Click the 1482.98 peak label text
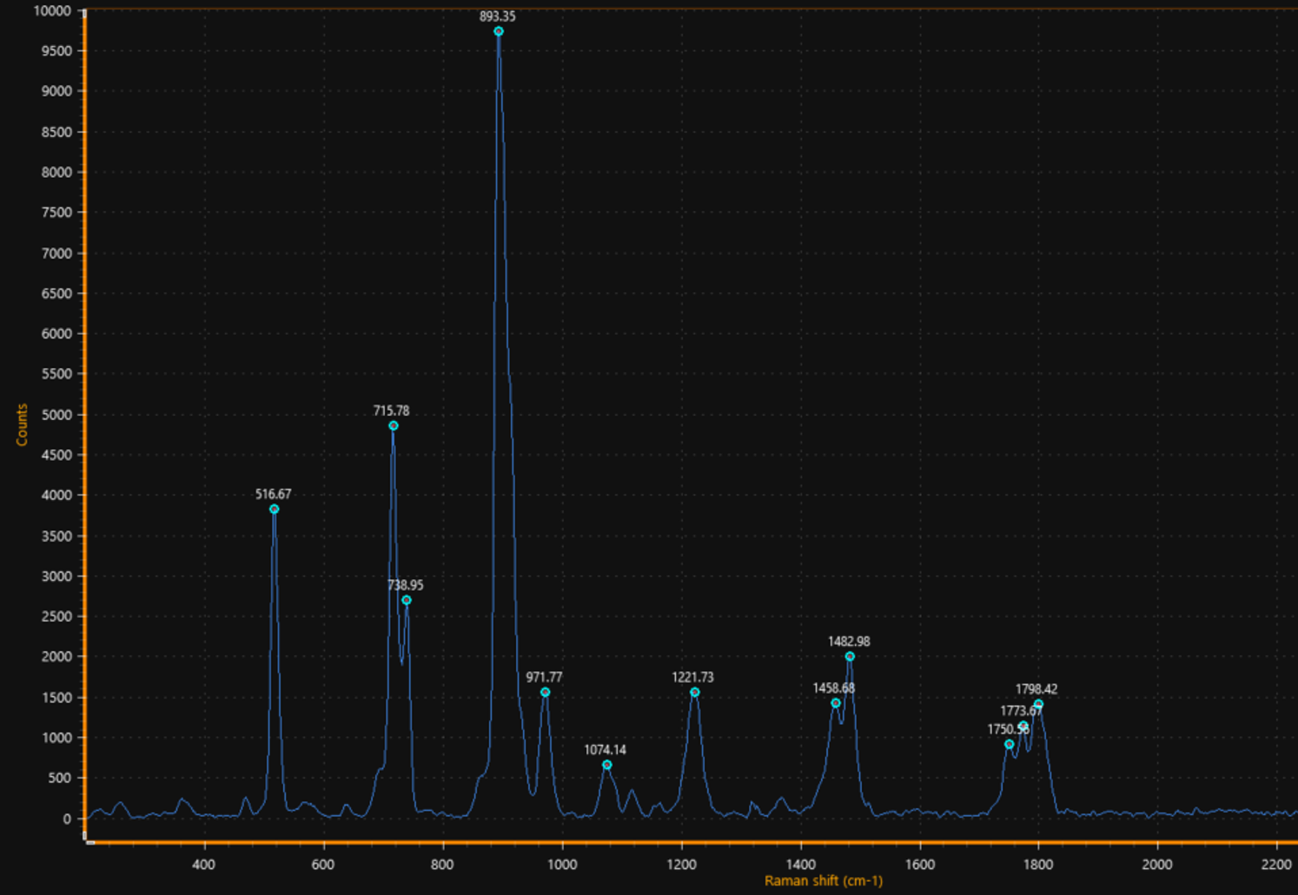Viewport: 1298px width, 895px height. pos(849,642)
